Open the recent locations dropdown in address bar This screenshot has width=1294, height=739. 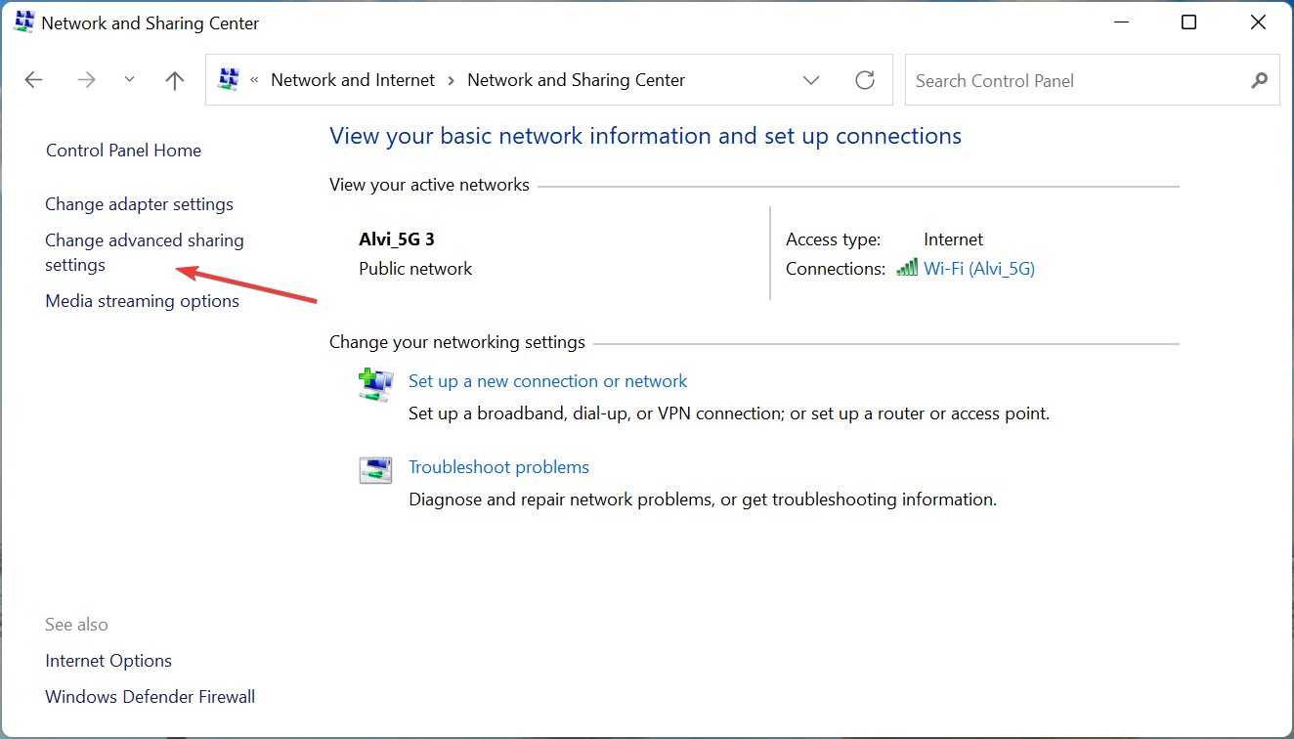pyautogui.click(x=129, y=79)
